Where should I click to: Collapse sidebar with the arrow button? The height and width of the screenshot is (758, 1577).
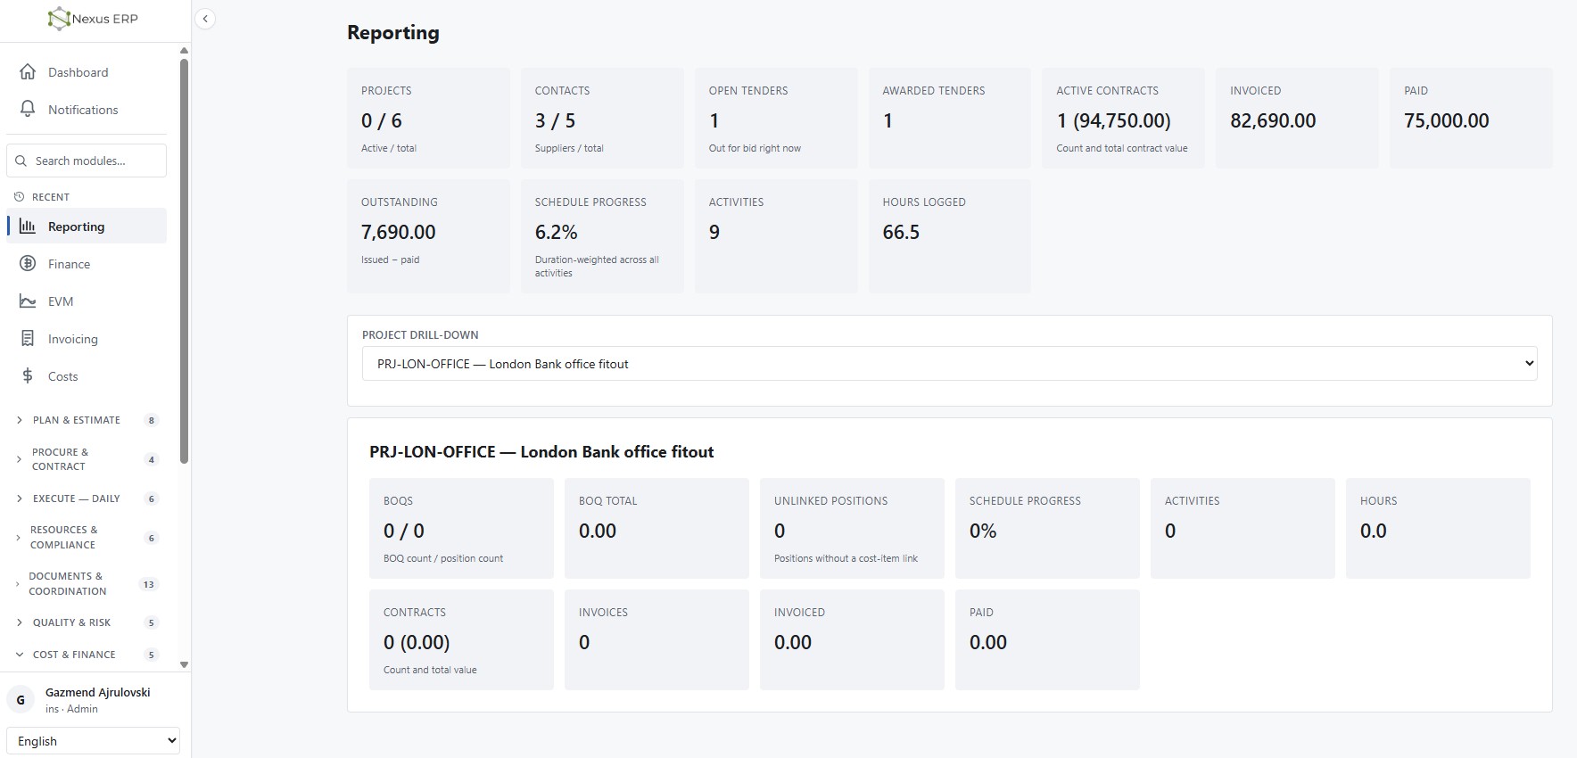[205, 19]
